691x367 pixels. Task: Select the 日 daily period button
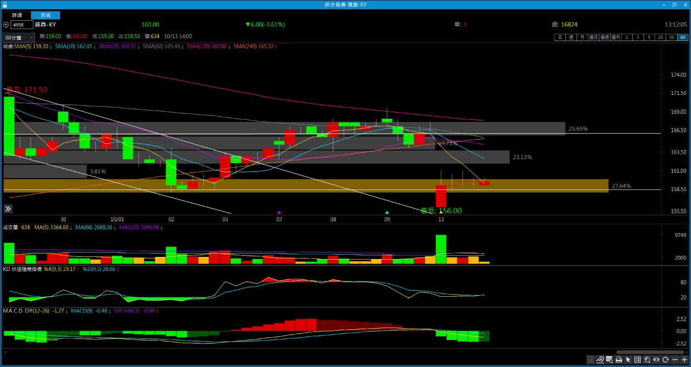click(x=560, y=37)
